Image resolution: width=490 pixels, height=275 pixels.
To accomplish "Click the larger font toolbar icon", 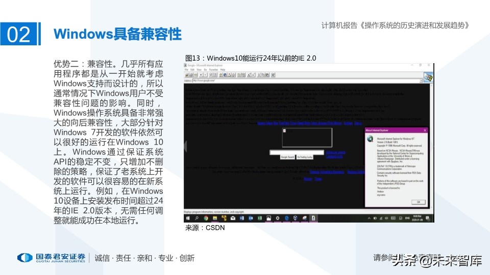I will coord(249,75).
